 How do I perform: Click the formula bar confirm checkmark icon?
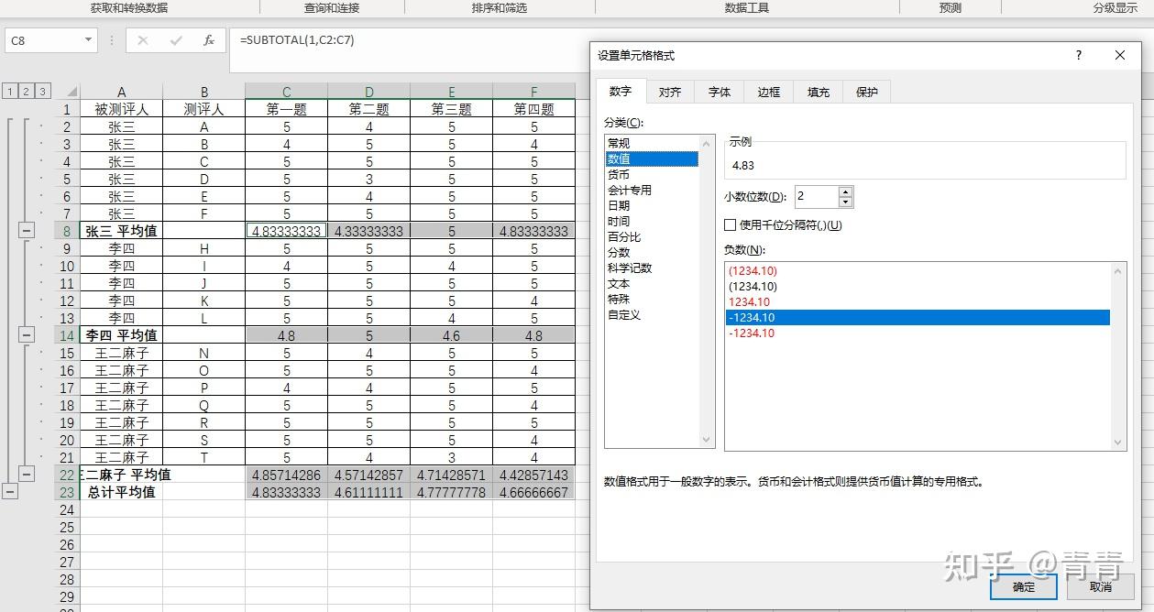(176, 40)
